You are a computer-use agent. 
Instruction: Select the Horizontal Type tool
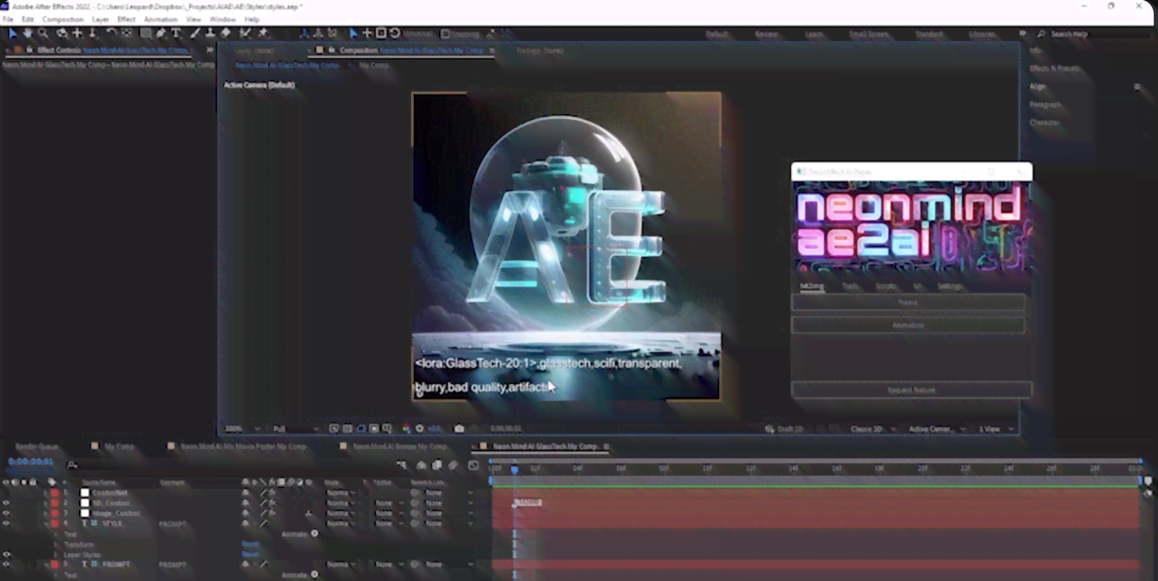pos(176,34)
